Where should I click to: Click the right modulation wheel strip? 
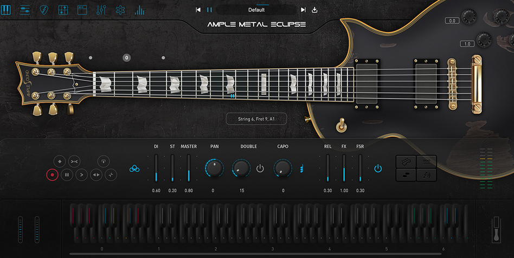click(37, 229)
